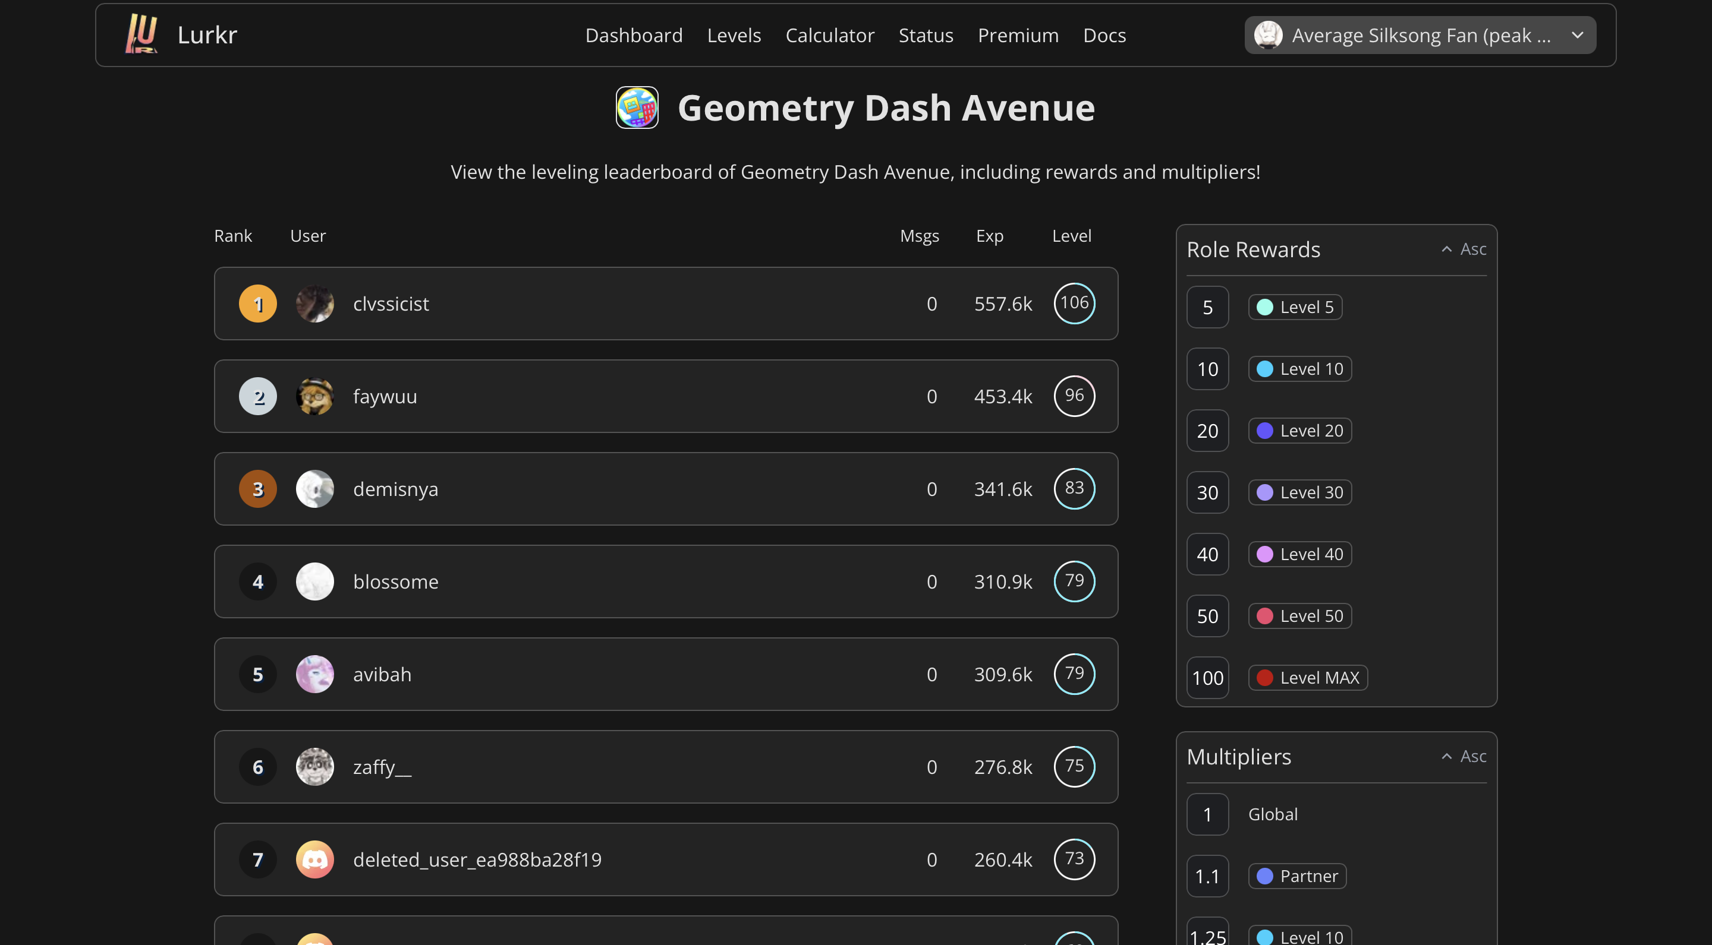The image size is (1712, 945).
Task: Go to the Calculator page
Action: click(x=829, y=35)
